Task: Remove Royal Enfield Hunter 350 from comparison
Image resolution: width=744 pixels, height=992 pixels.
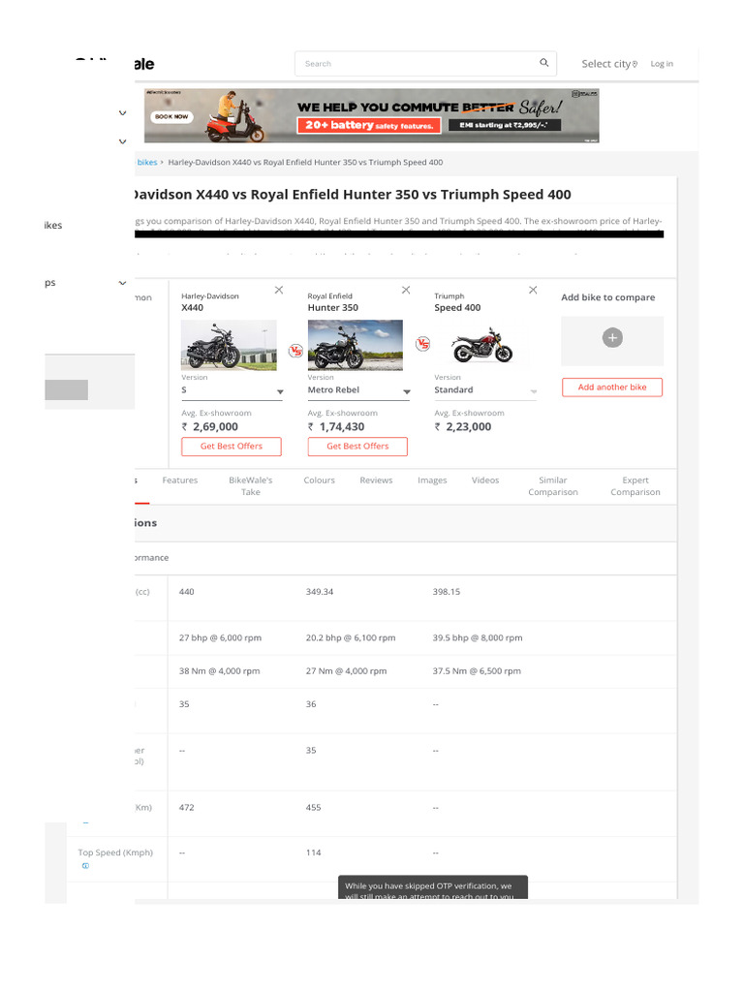Action: pyautogui.click(x=406, y=290)
